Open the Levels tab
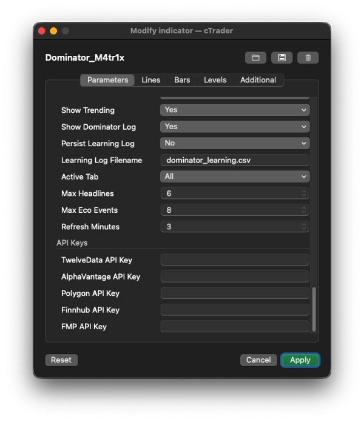This screenshot has height=422, width=364. coord(215,80)
